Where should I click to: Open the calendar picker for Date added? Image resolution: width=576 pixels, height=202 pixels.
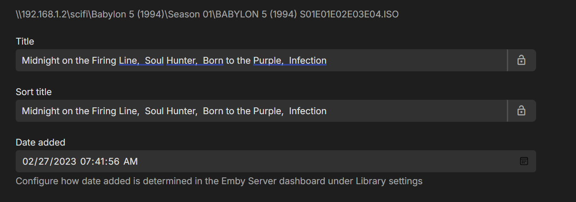[x=524, y=161]
